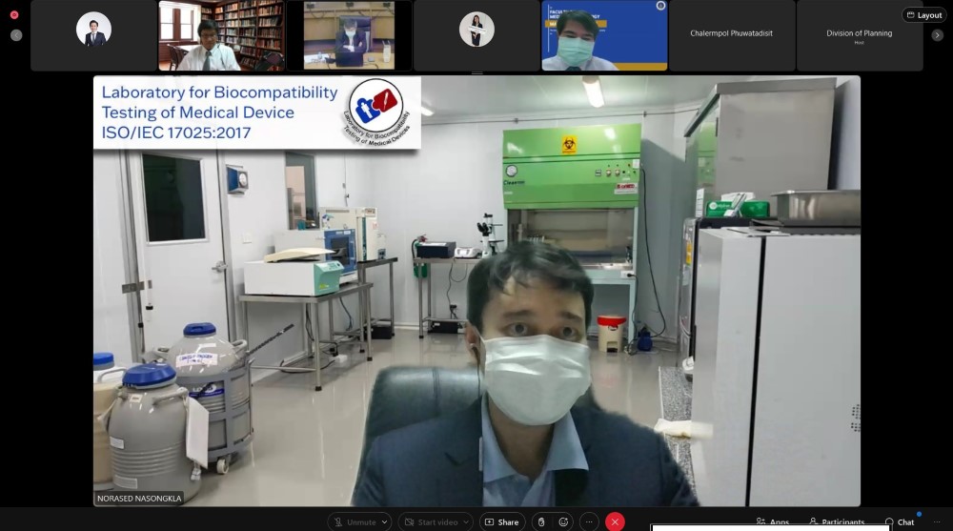Screen dimensions: 953x531
Task: Click the Start video button
Action: (429, 522)
